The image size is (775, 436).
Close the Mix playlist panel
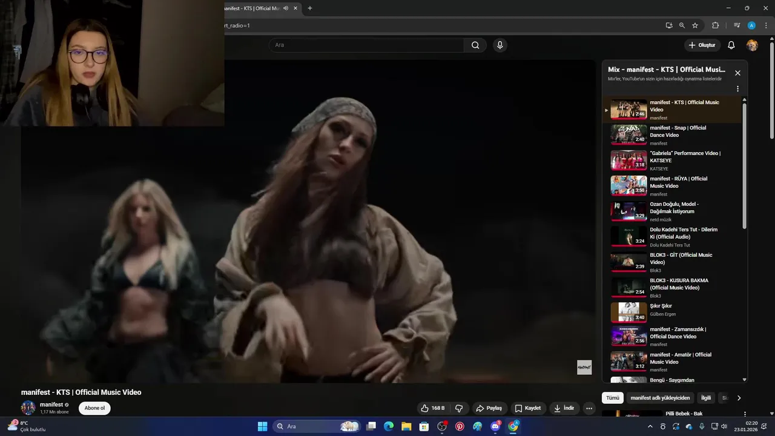[x=737, y=73]
